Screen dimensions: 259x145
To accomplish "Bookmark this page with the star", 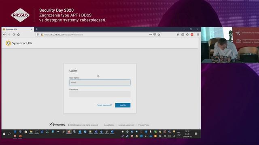I will [x=159, y=35].
